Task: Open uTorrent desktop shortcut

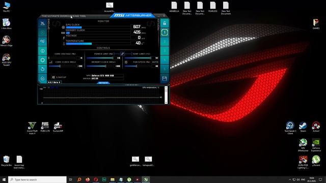Action: [x=316, y=161]
